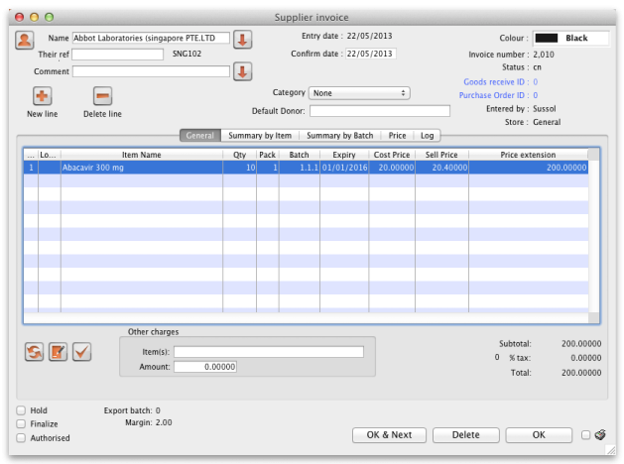Switch to the Summary by Batch tab

(339, 135)
